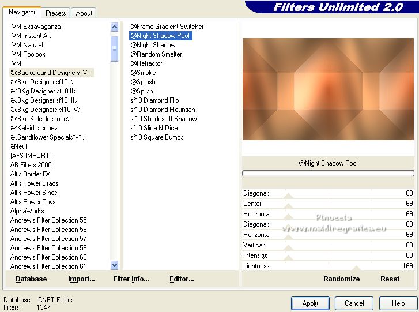
Task: Select @Frame Gradient Switcher filter
Action: [x=167, y=27]
